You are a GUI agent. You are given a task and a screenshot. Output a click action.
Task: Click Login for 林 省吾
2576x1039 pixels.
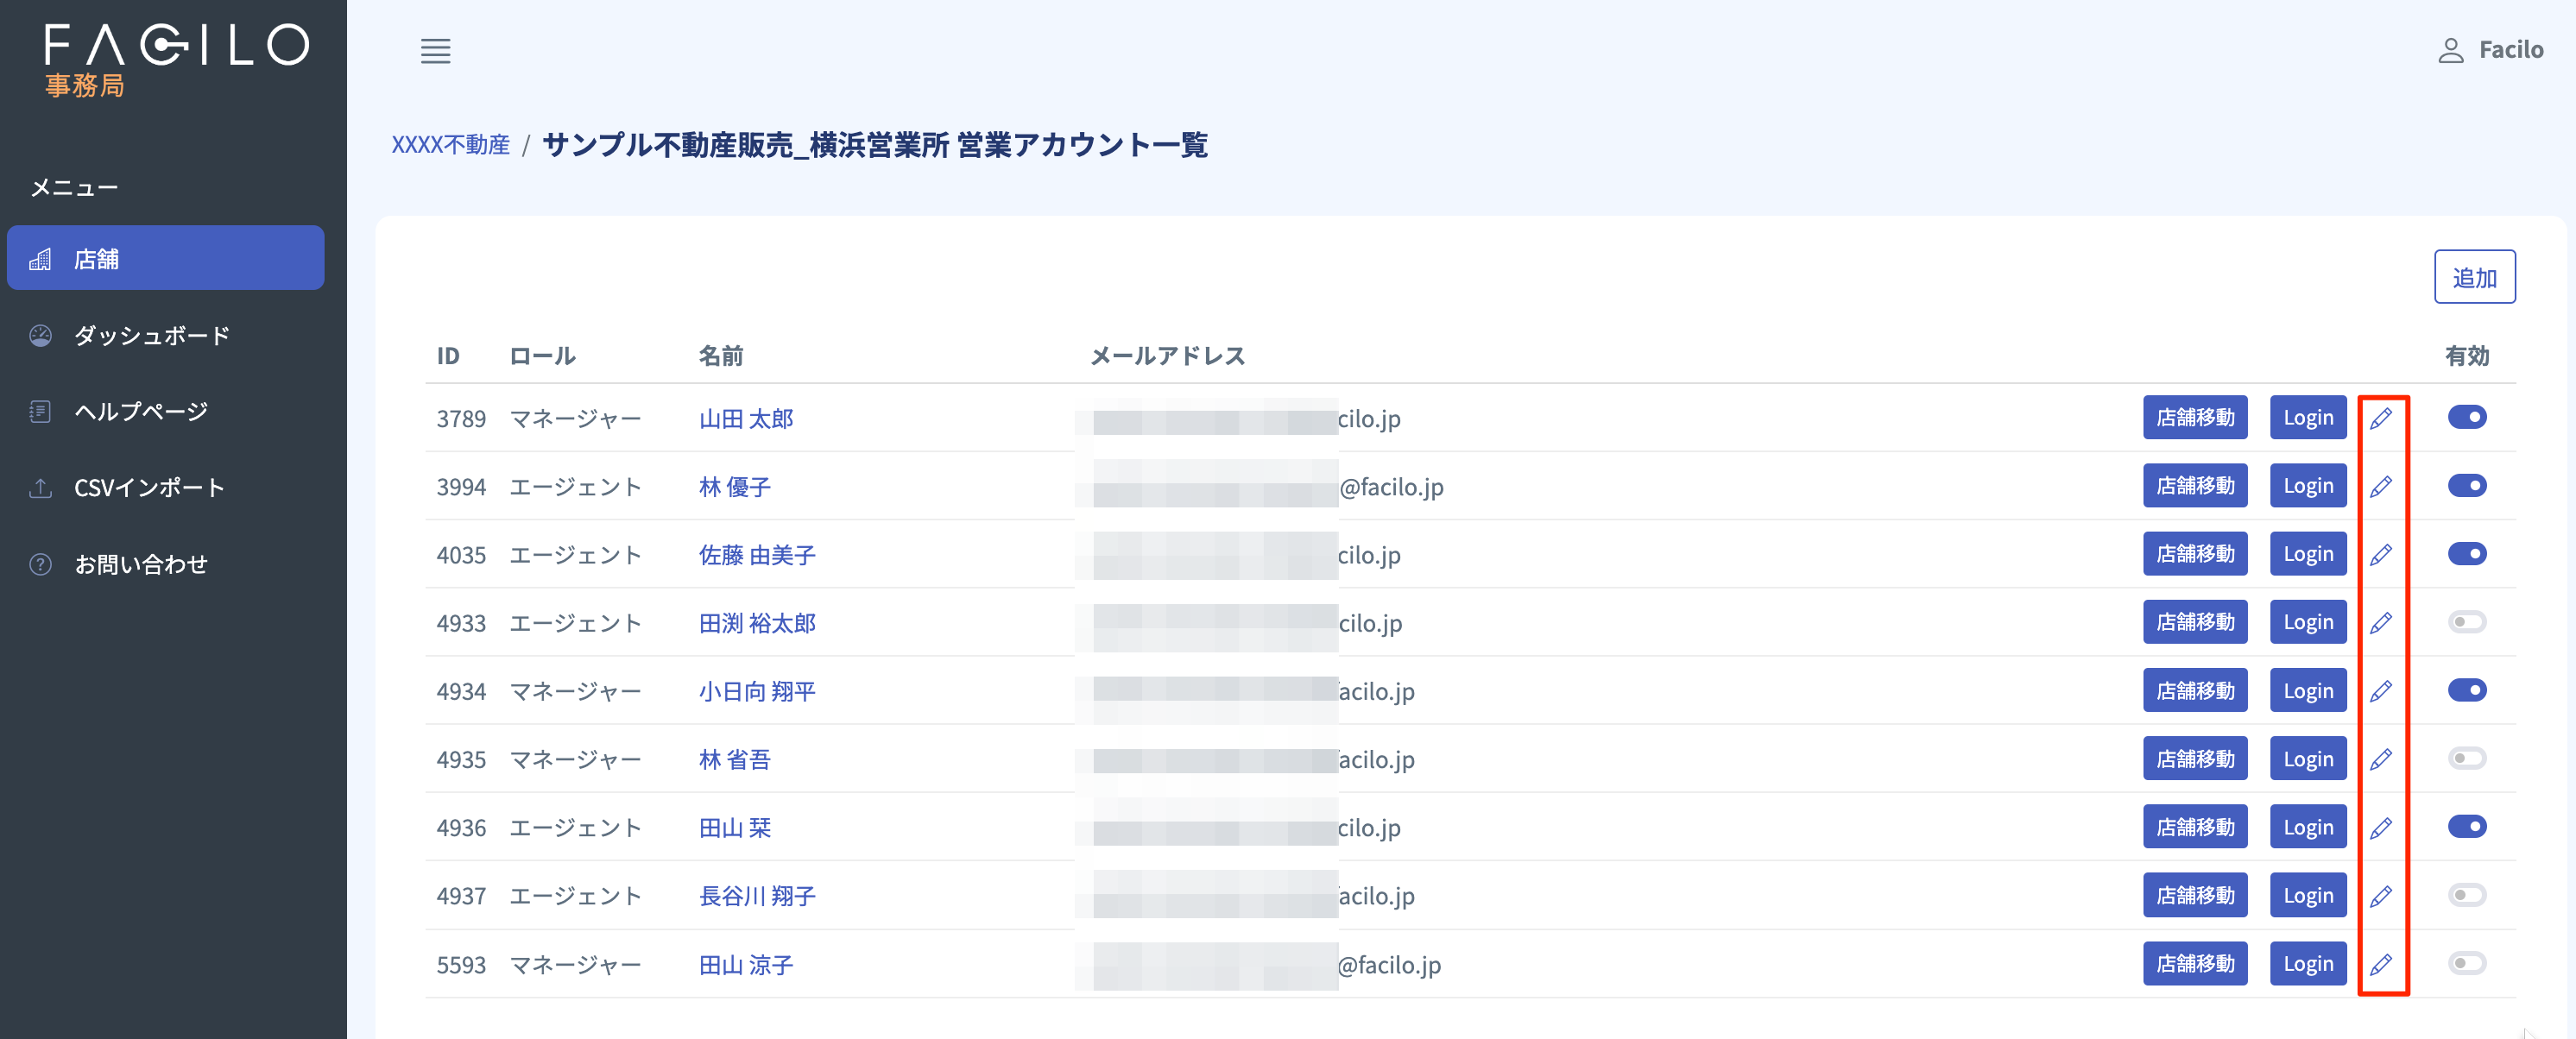pos(2307,759)
